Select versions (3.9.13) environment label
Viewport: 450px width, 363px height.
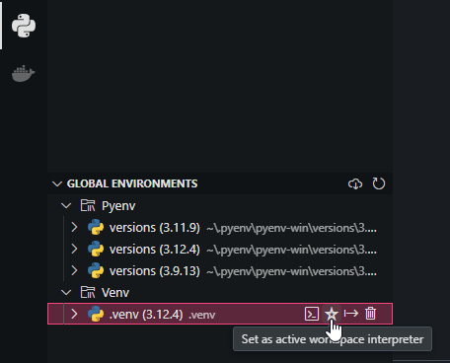pos(155,271)
